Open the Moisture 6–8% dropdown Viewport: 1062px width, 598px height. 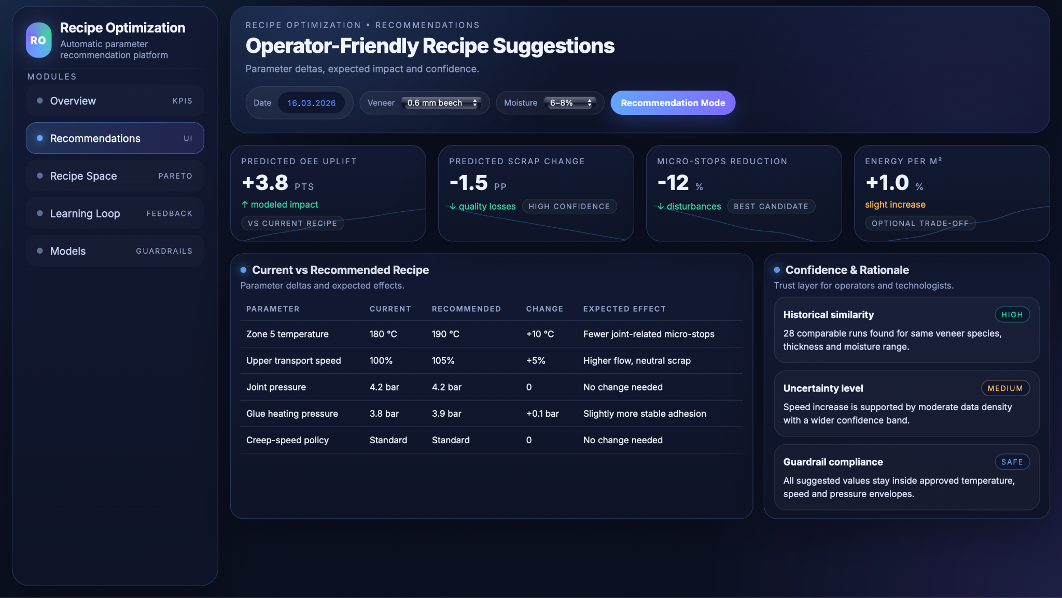570,103
